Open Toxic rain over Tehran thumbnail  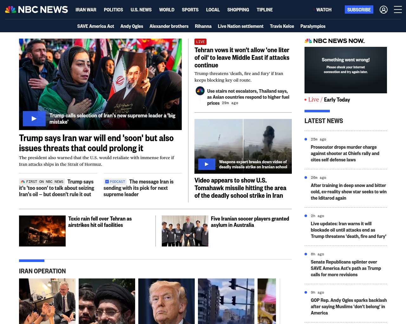pos(42,231)
